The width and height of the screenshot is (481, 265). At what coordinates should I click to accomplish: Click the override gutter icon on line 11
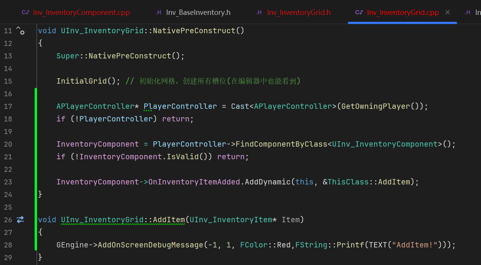pyautogui.click(x=20, y=31)
